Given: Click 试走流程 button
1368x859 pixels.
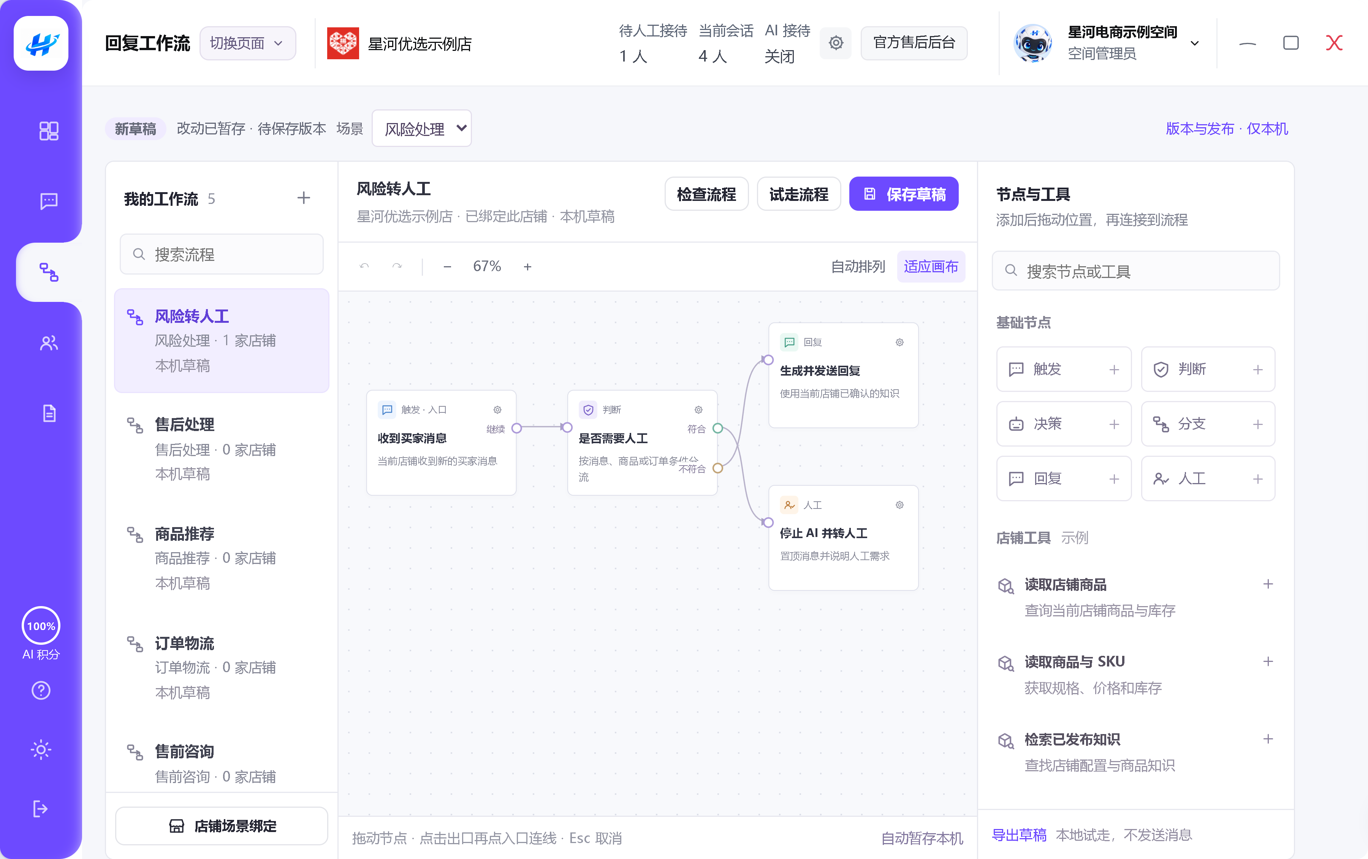Looking at the screenshot, I should coord(798,194).
